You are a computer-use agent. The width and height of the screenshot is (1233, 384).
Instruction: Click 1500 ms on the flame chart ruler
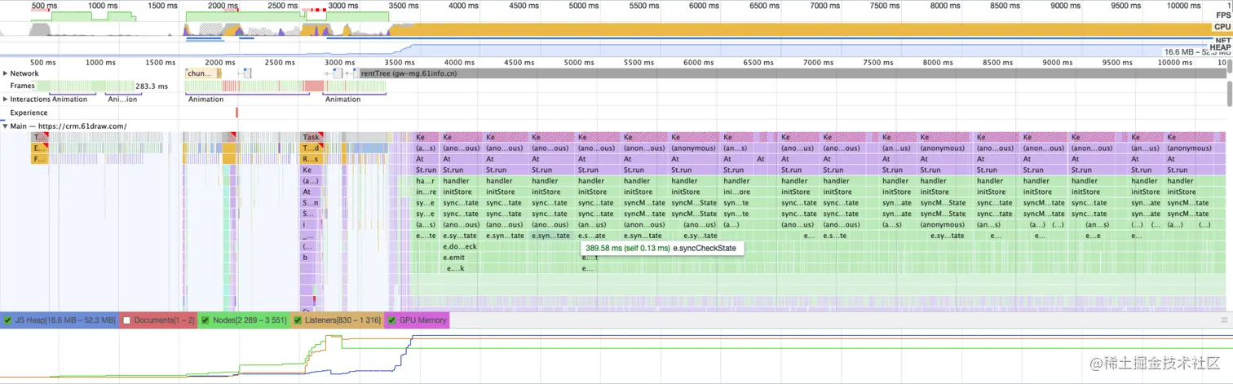coord(161,63)
